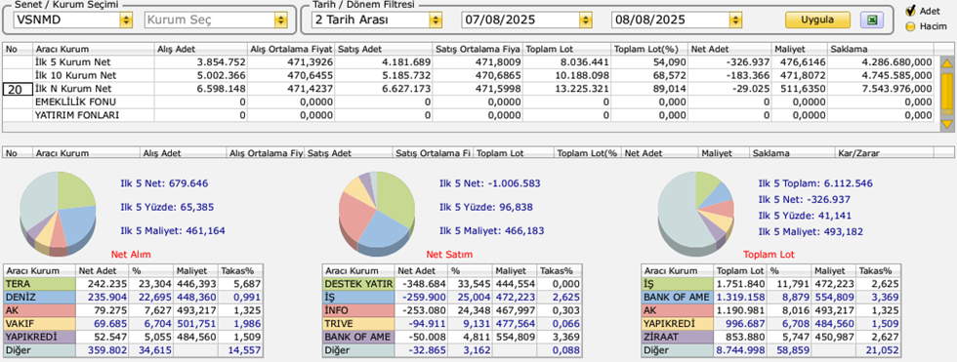Click the Ilk 5 Toplam: 6.112.546 label
This screenshot has height=362, width=957.
815,183
